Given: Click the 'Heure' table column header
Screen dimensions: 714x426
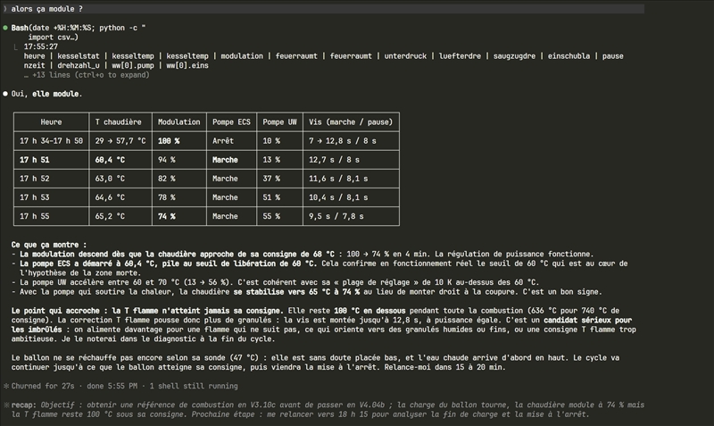Looking at the screenshot, I should click(x=51, y=122).
